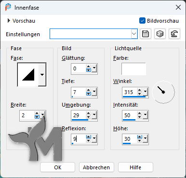Open the Fase bevel shape dropdown
Viewport: 186px width, 178px height.
tap(42, 75)
